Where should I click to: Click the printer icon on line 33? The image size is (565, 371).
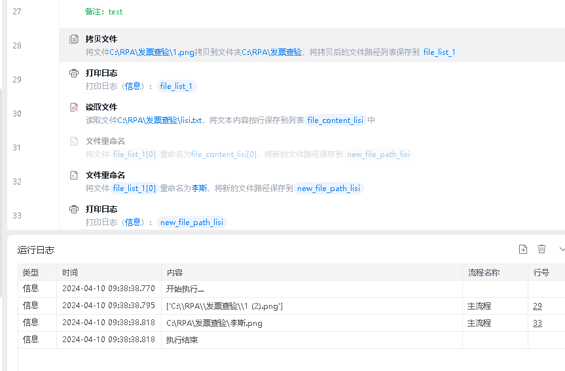click(x=74, y=209)
